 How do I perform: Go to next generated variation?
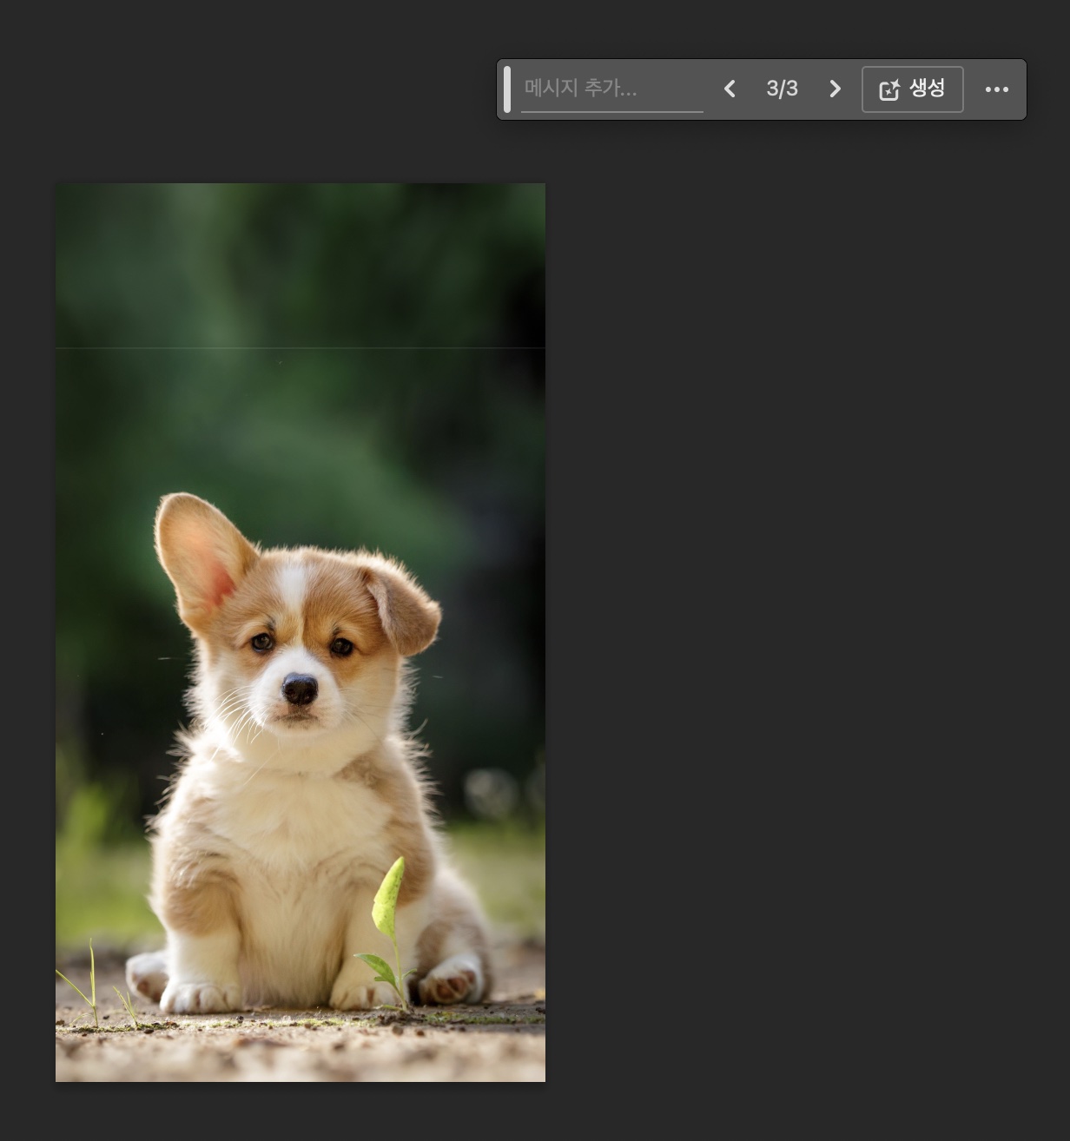pos(835,89)
